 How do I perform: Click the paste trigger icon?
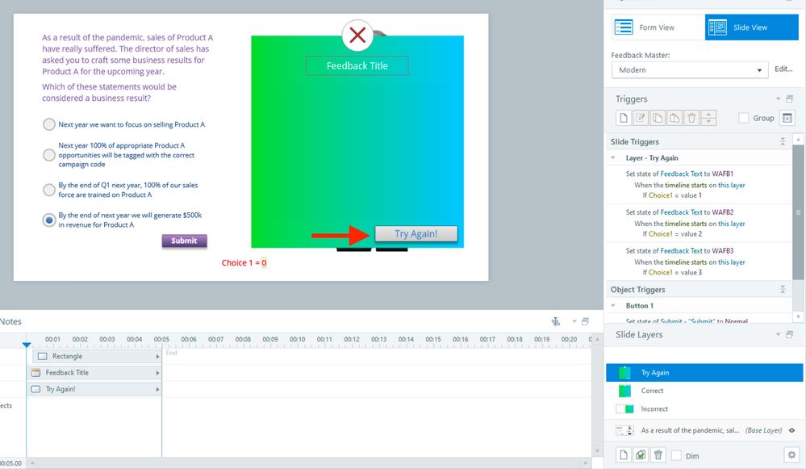(x=674, y=118)
